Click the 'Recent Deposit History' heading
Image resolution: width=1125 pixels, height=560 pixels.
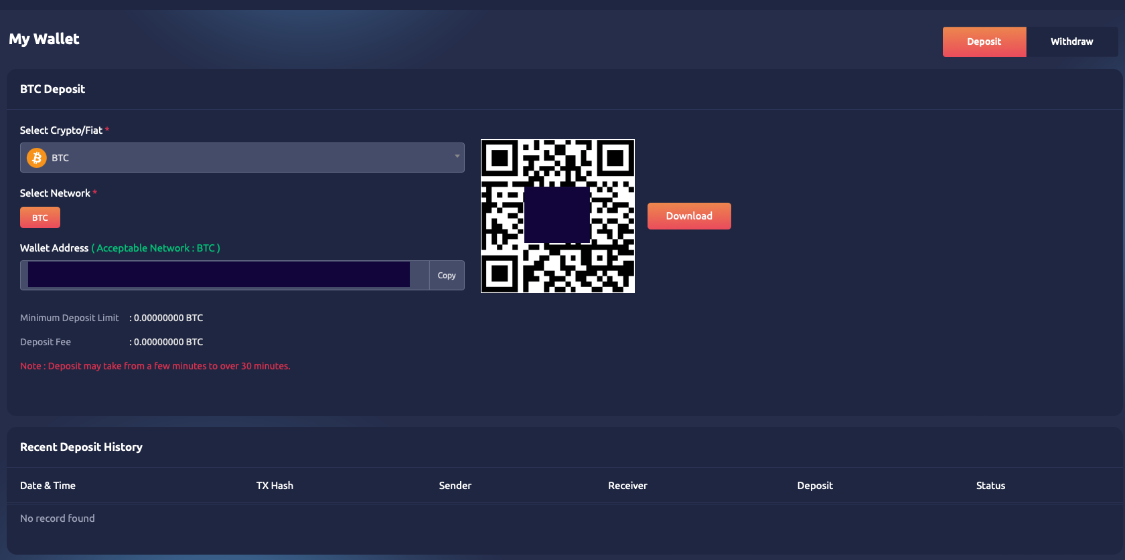tap(81, 447)
